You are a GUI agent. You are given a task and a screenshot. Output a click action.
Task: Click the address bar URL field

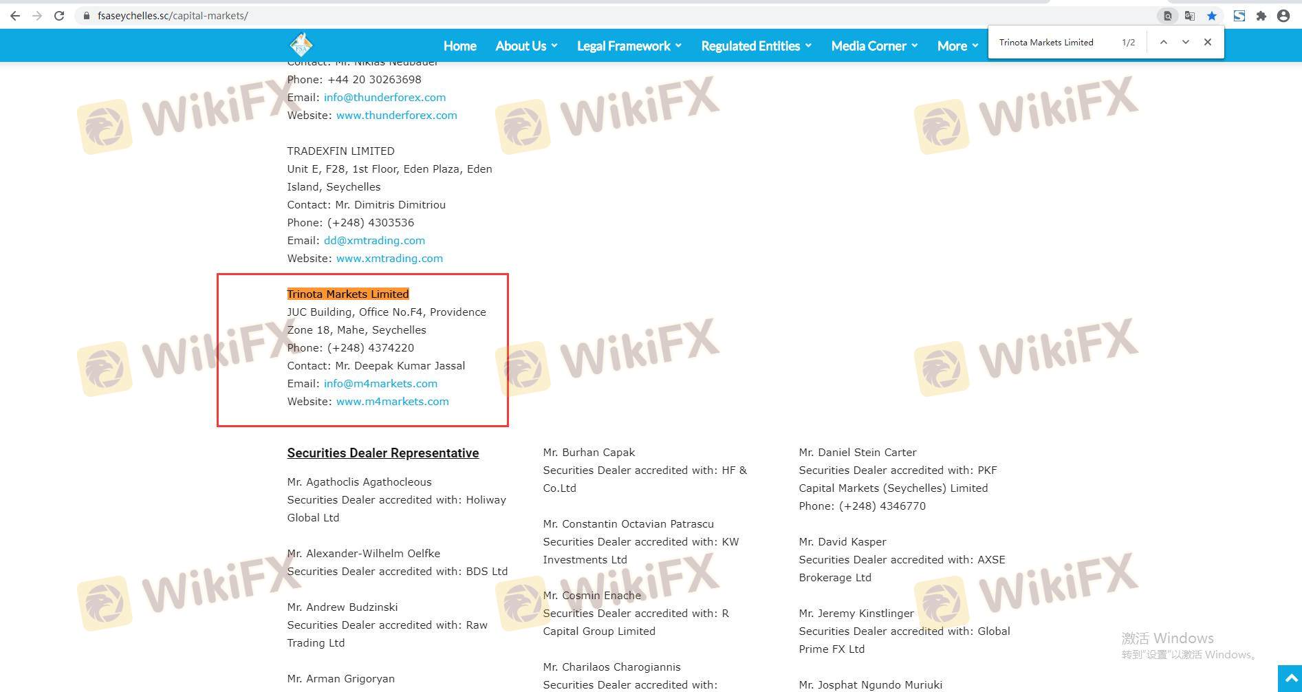point(612,15)
